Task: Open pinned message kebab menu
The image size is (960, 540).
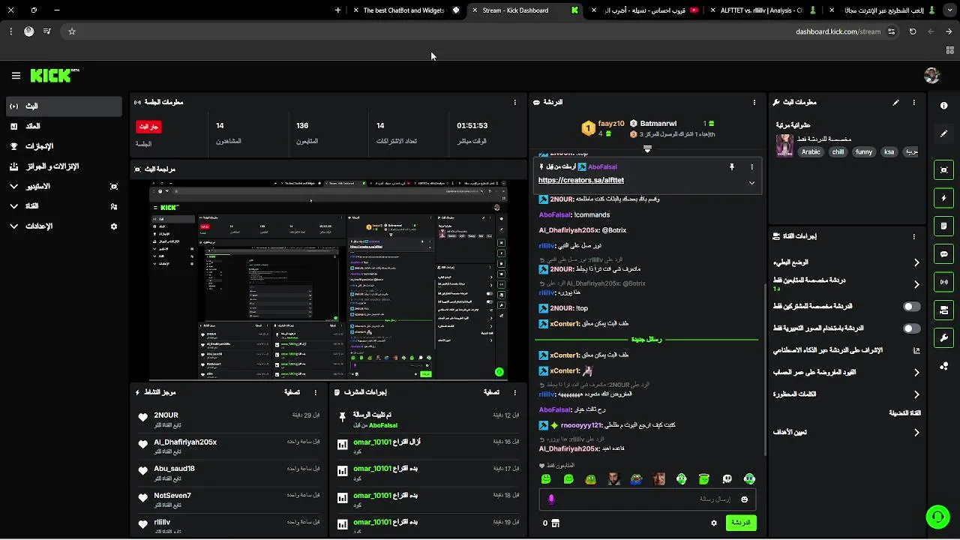Action: point(751,167)
